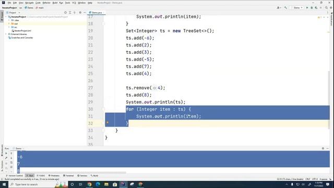The width and height of the screenshot is (334, 188).
Task: Click the vertical Project side tab
Action: click(2, 17)
